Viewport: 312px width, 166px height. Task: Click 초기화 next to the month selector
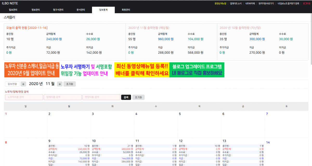click(69, 84)
